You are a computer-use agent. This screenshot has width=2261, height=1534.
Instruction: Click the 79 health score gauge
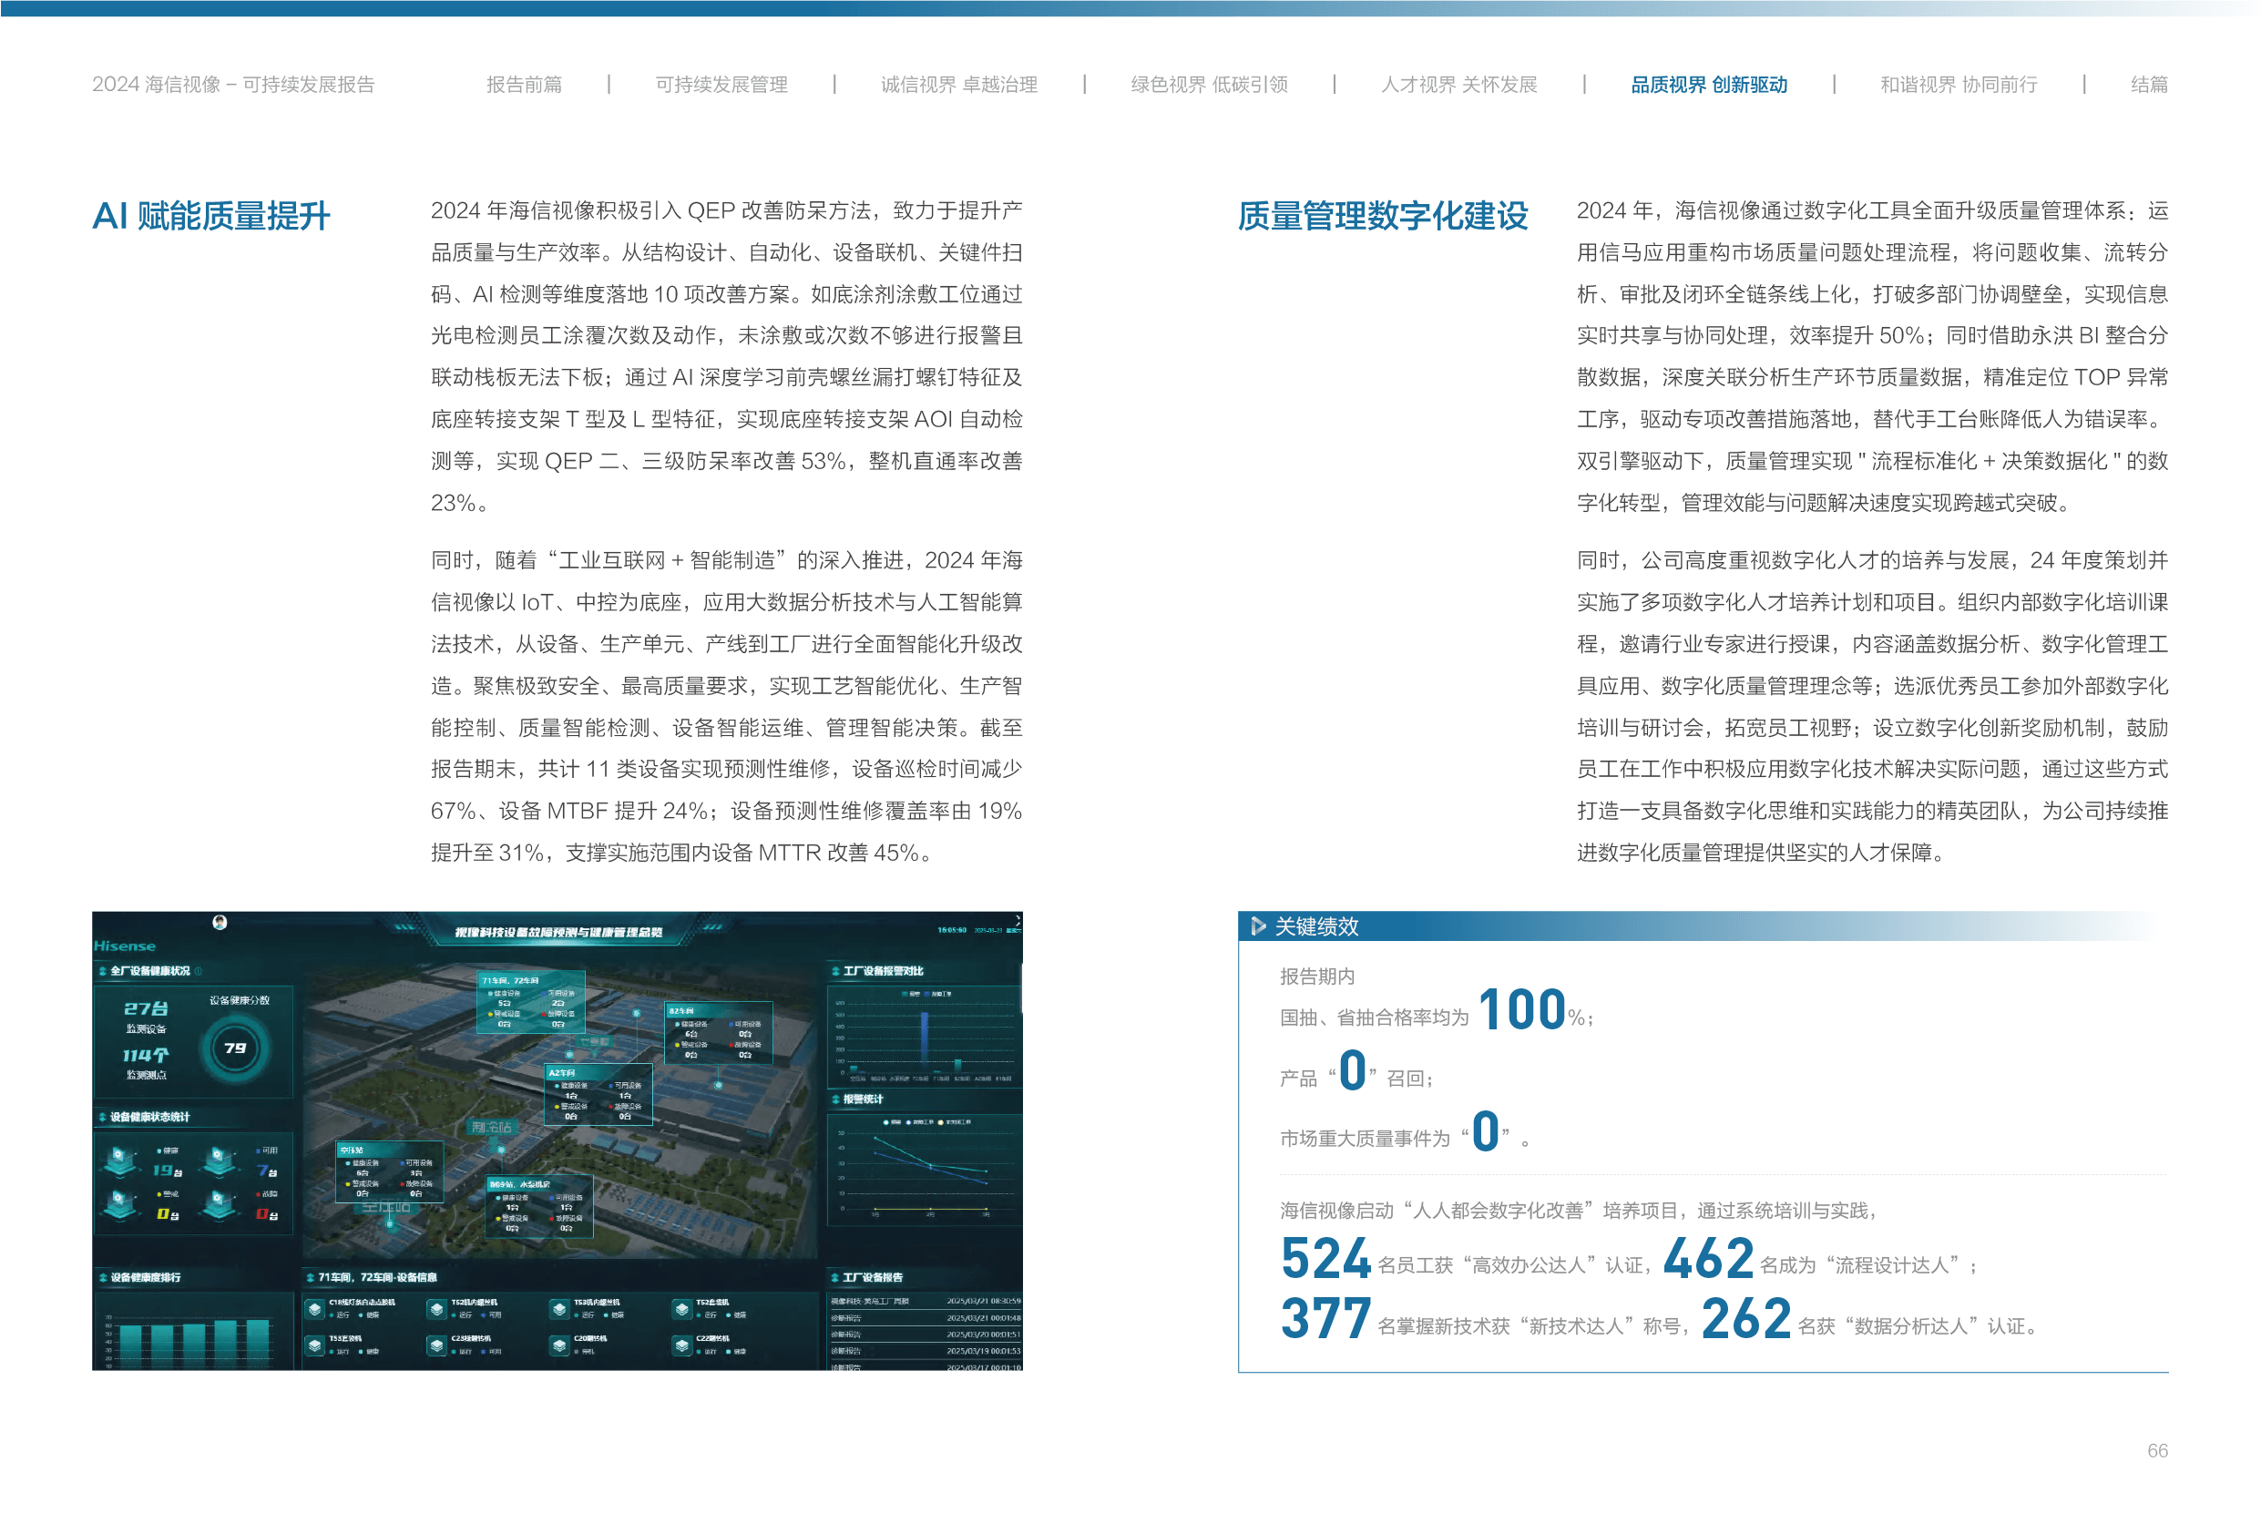coord(234,1048)
